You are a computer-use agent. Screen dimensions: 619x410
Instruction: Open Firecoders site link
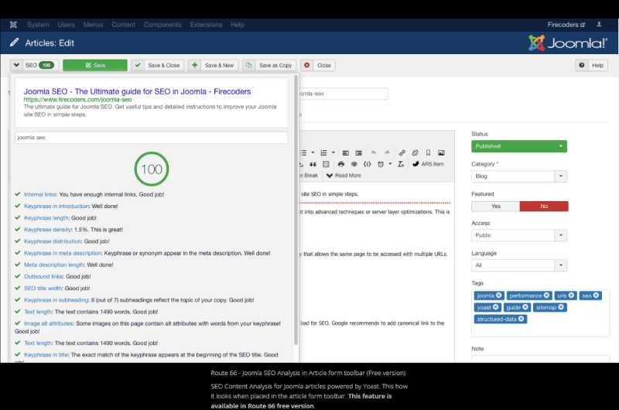(566, 25)
